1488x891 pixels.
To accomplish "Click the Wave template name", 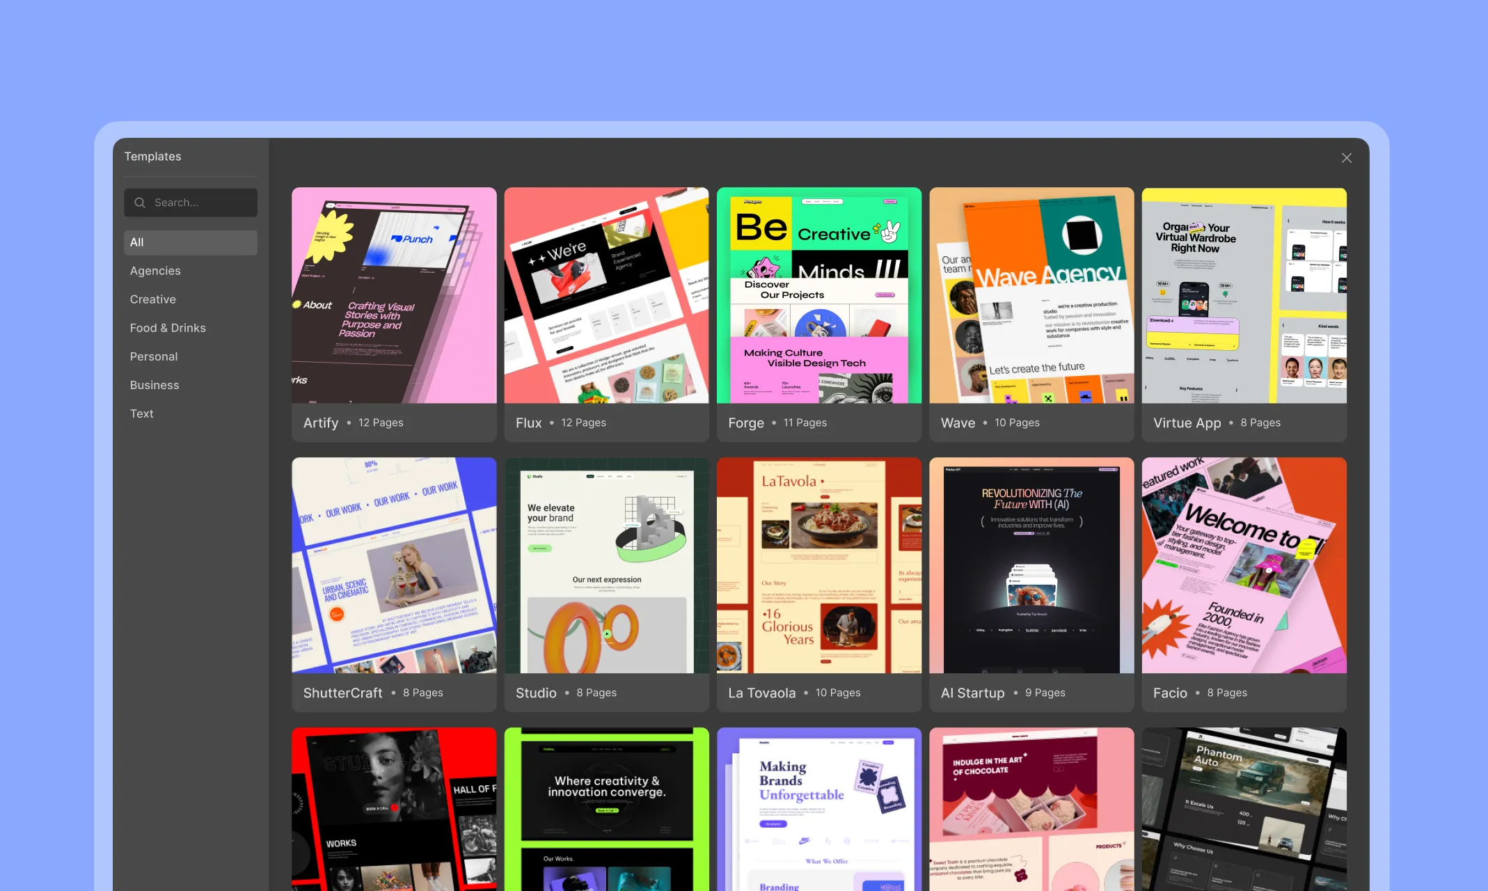I will click(x=958, y=423).
